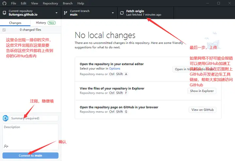This screenshot has height=161, width=235.
Task: Click the user avatar beside Summary field
Action: coord(6,118)
